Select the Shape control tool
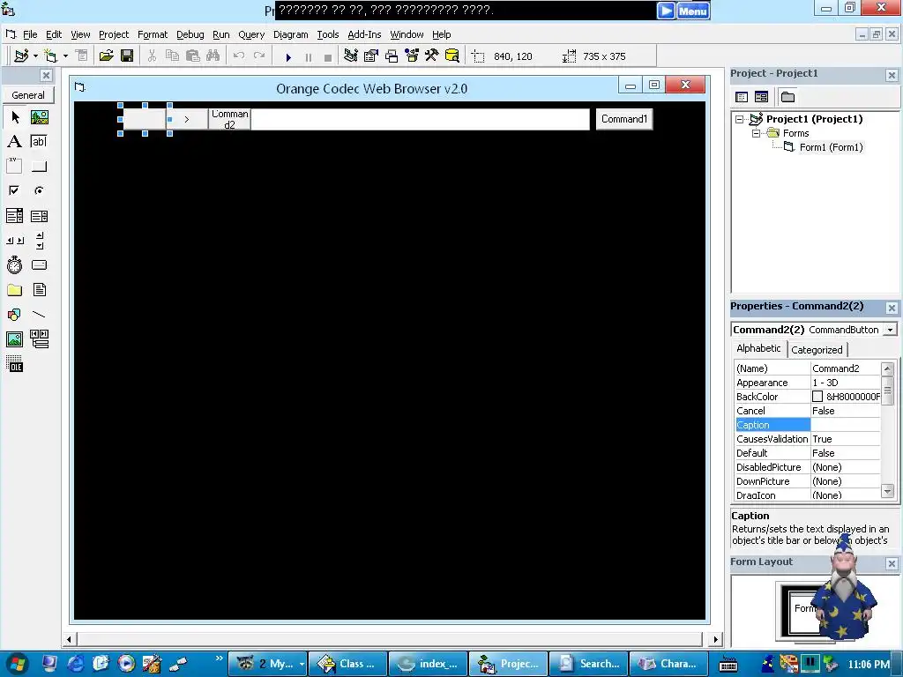 [15, 315]
